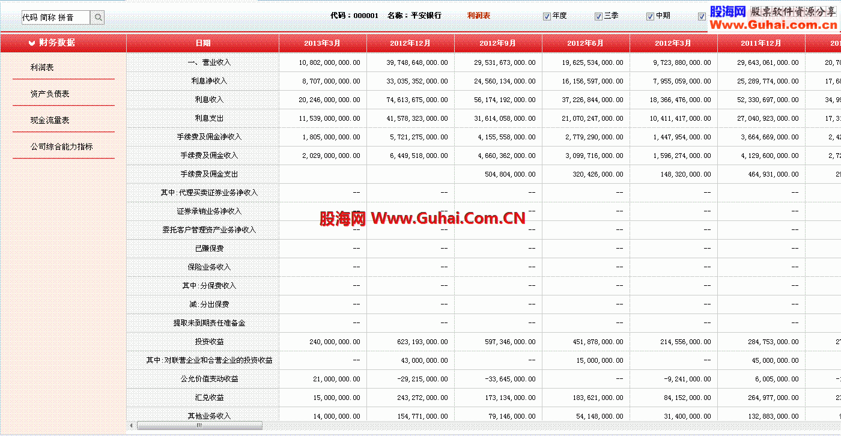841x436 pixels.
Task: Toggle the 三季 checkbox
Action: tap(598, 16)
